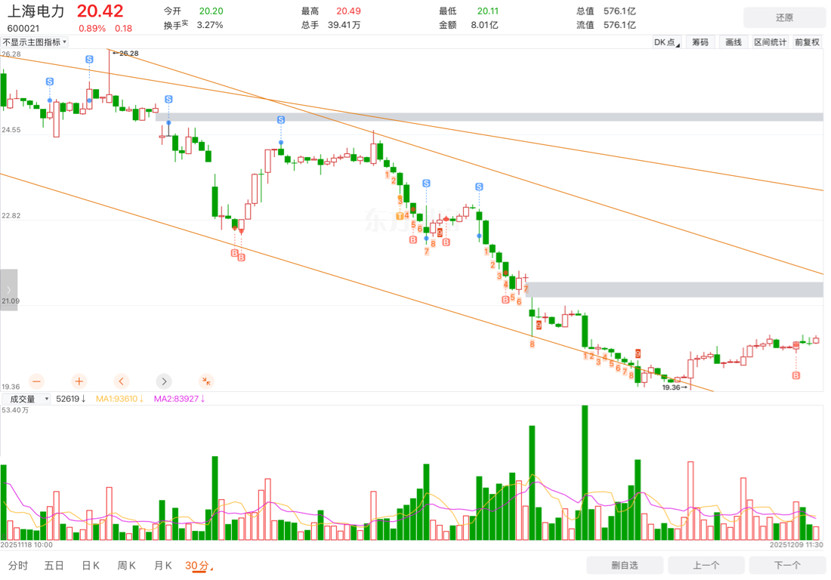The width and height of the screenshot is (831, 580).
Task: Click the 换手 turnover value 3.27%
Action: [210, 25]
